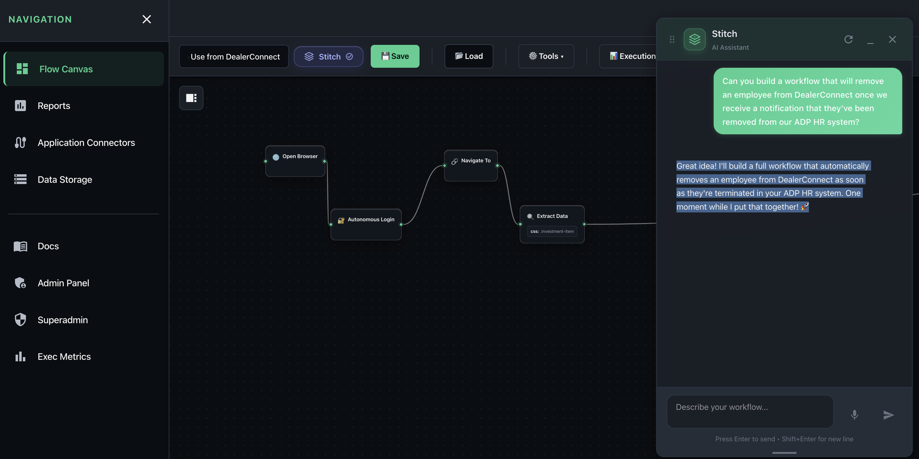Activate the microphone voice input
Image resolution: width=919 pixels, height=459 pixels.
pos(854,414)
